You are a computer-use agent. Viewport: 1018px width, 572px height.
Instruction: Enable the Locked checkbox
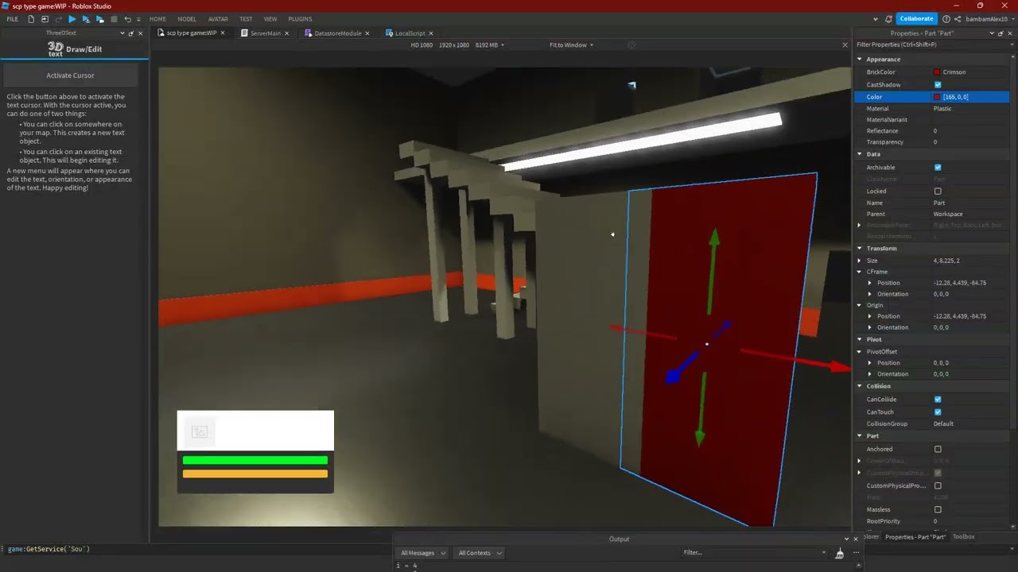pyautogui.click(x=938, y=191)
